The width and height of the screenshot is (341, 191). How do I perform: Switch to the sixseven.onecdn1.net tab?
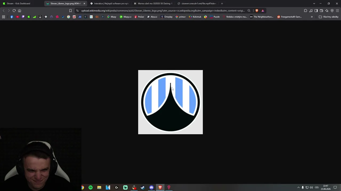[197, 3]
